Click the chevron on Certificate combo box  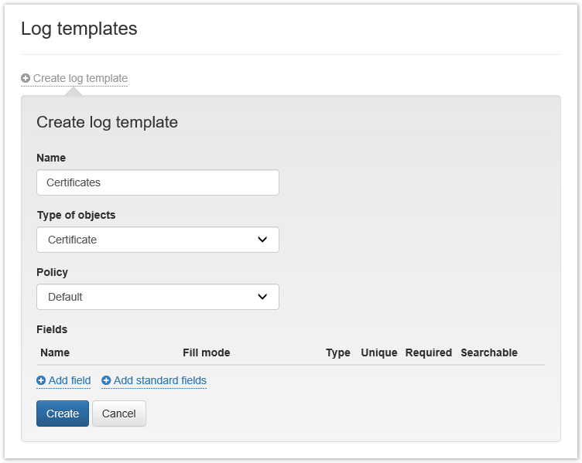[x=262, y=240]
